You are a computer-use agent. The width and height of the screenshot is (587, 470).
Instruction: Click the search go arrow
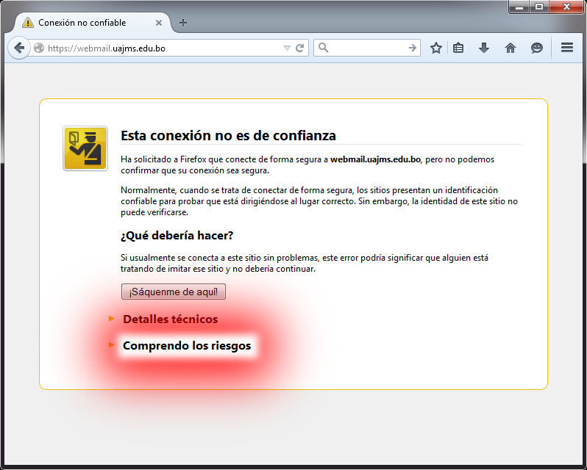(412, 48)
